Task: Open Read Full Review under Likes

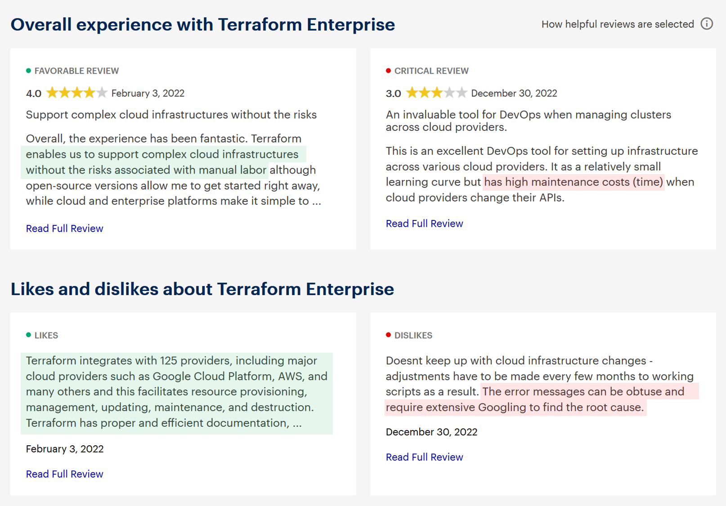Action: tap(64, 474)
